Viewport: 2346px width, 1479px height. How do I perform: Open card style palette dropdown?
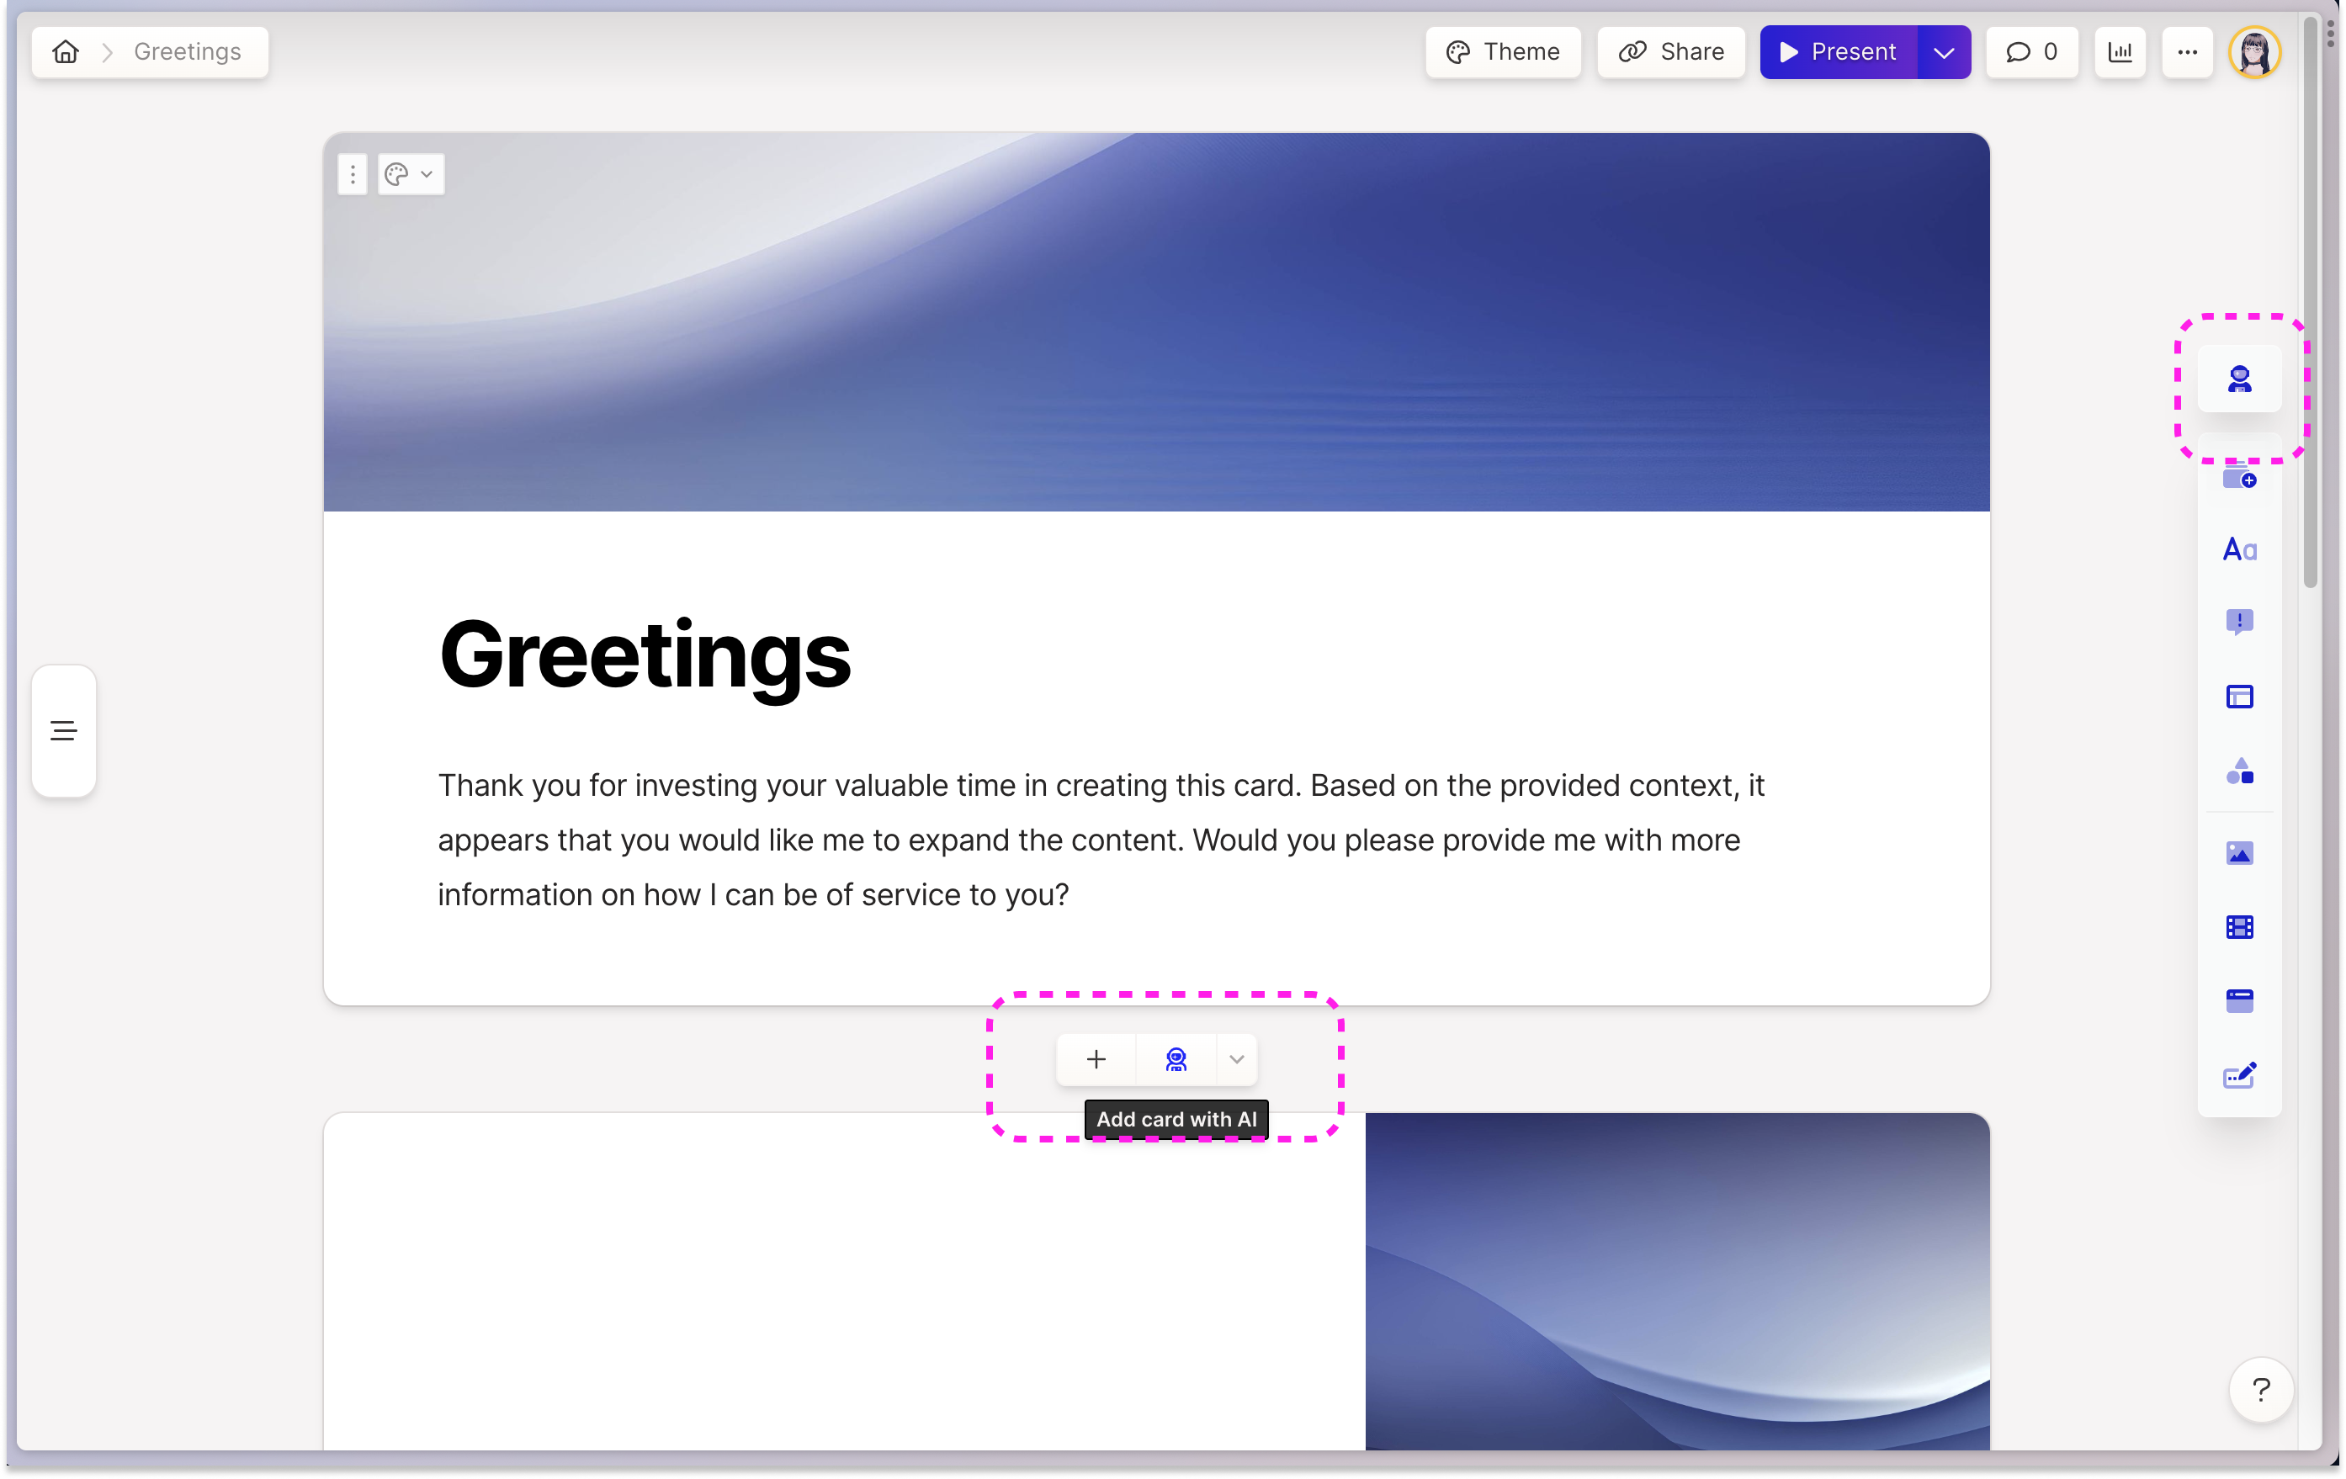click(410, 174)
